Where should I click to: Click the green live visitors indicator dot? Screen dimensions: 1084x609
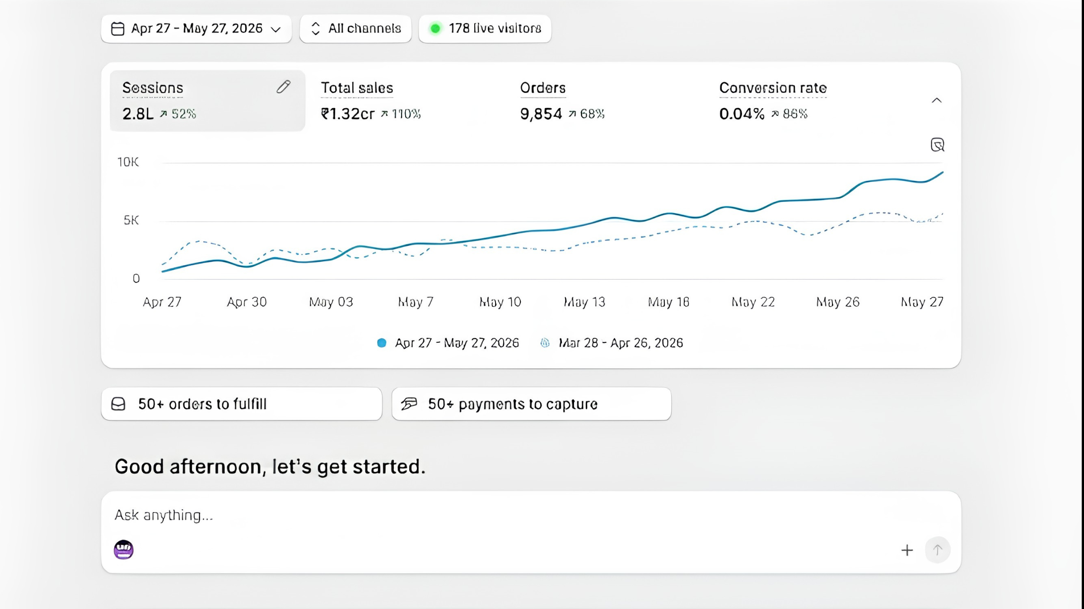point(435,28)
